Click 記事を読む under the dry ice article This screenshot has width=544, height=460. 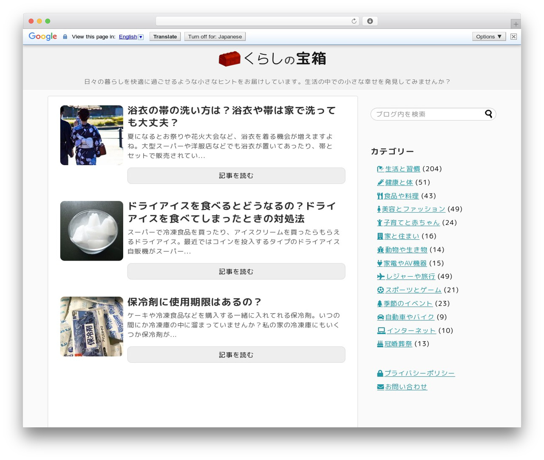[236, 272]
